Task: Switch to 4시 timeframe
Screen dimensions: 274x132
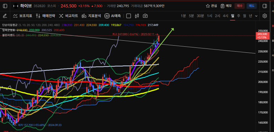Action: [x=225, y=16]
